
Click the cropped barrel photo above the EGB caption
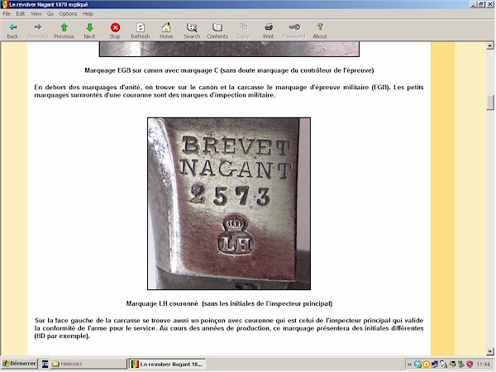click(x=229, y=49)
